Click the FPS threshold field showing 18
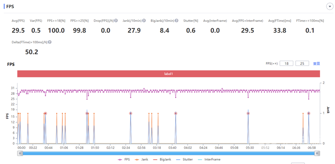This screenshot has width=335, height=164. tap(286, 63)
